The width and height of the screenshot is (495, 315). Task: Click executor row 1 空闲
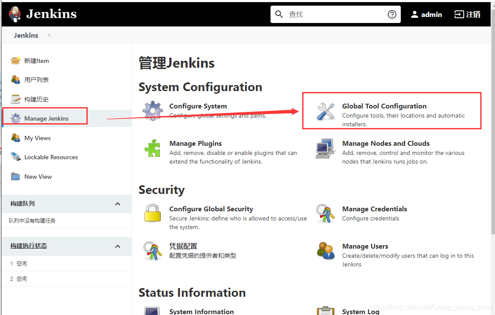[x=66, y=264]
